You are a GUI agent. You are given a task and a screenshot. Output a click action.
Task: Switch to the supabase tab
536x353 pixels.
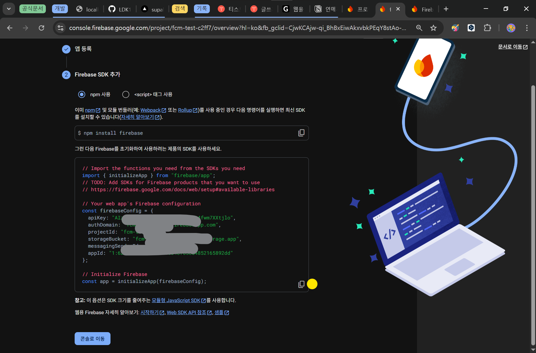point(152,9)
